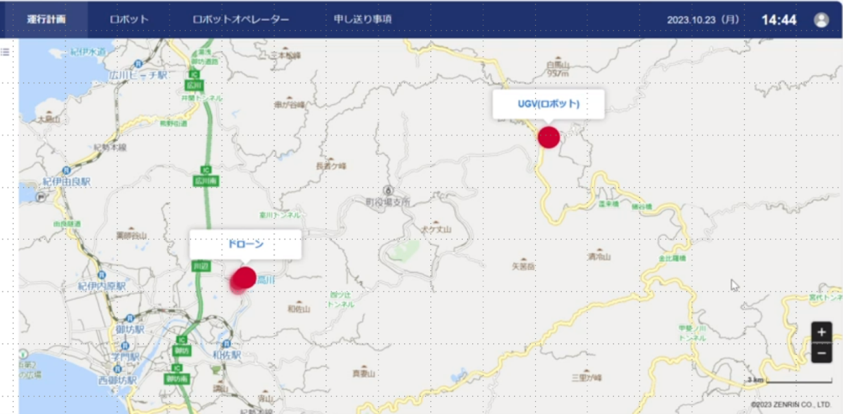
Task: Click the 紀伊内原駅 station label
Action: pos(102,286)
